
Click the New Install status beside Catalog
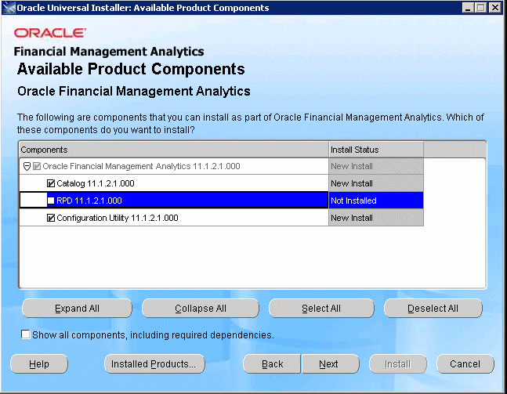tap(376, 183)
